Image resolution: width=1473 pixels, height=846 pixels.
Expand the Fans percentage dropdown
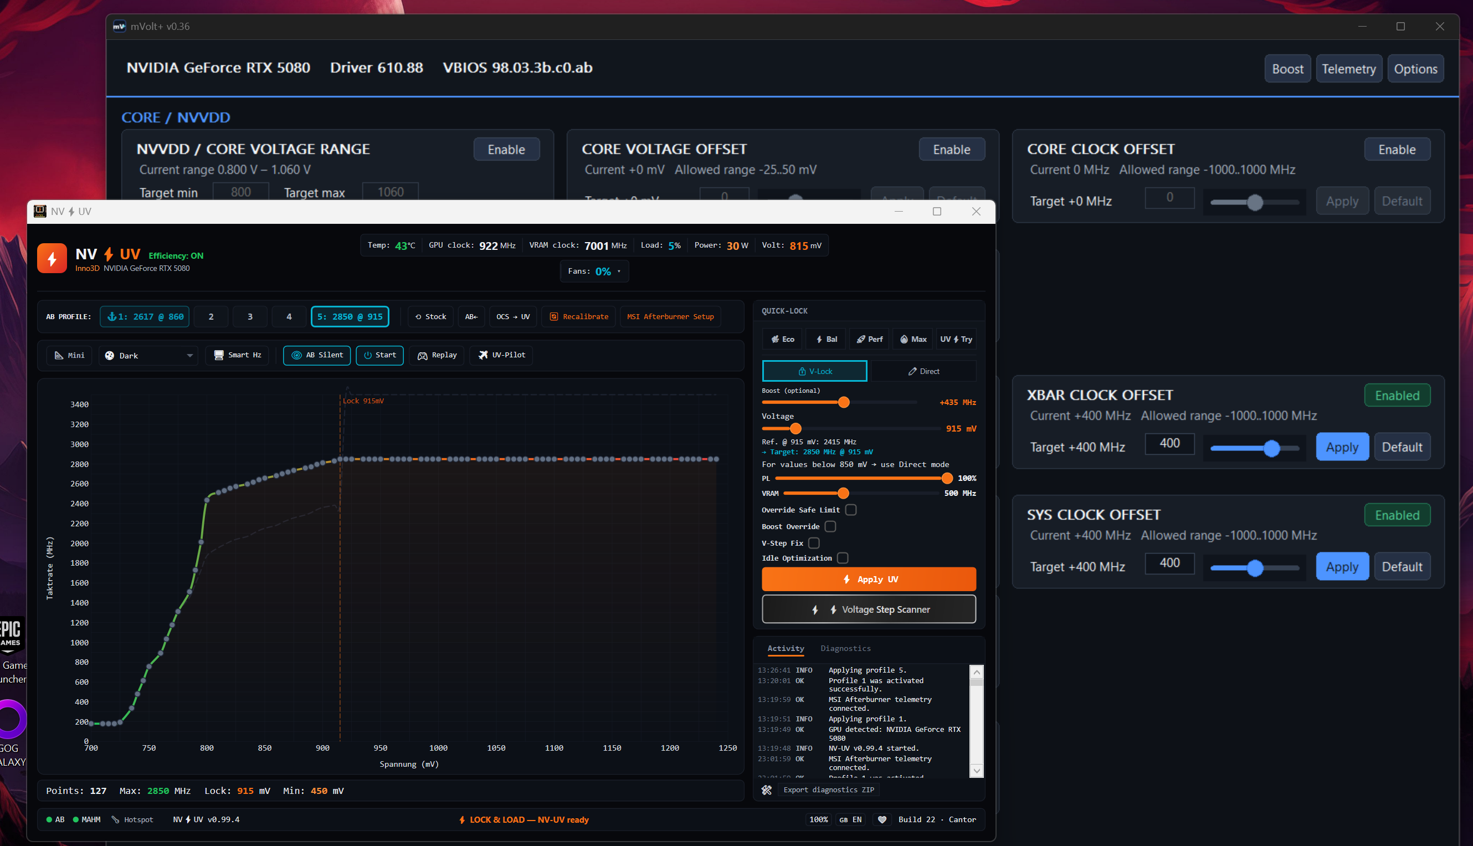pyautogui.click(x=594, y=271)
